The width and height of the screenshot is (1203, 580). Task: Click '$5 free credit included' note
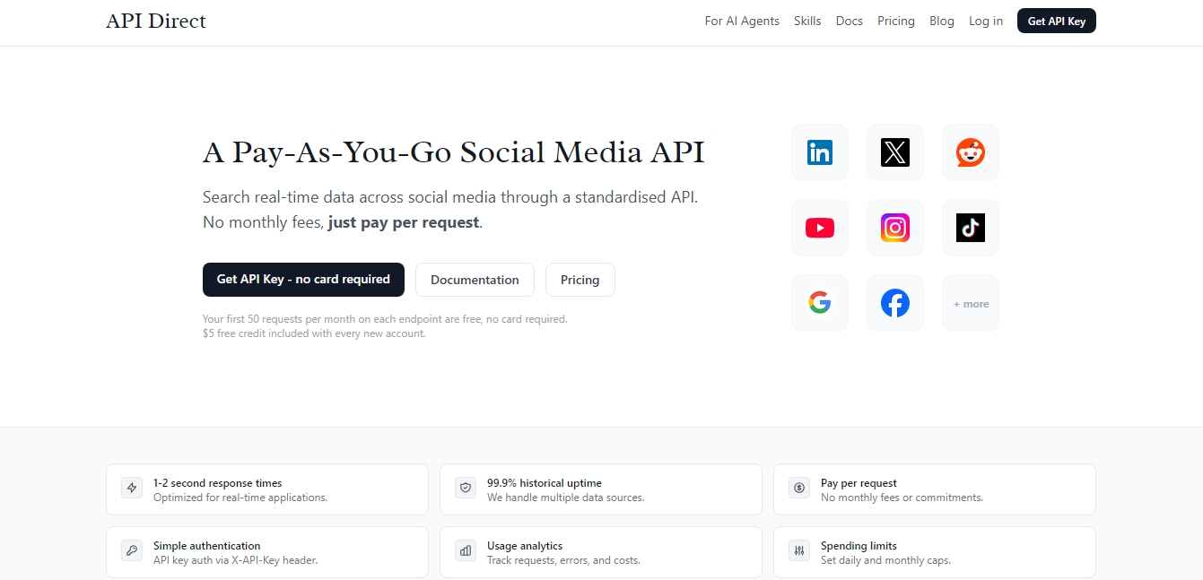pyautogui.click(x=314, y=333)
